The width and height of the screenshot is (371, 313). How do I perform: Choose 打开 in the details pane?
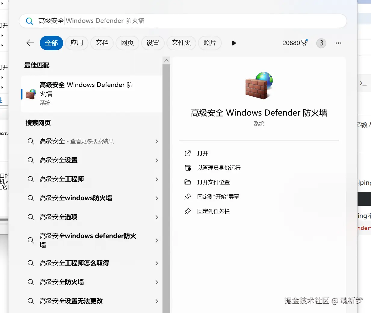pyautogui.click(x=203, y=153)
